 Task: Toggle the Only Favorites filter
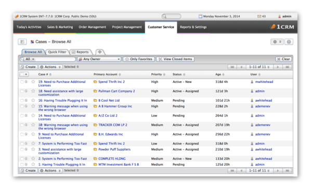coord(139,59)
